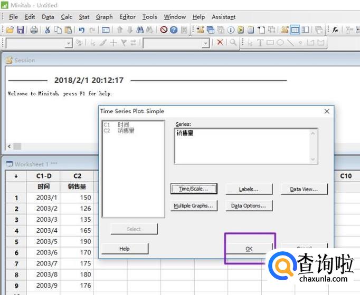Close the Time Series Plot dialog

click(327, 111)
